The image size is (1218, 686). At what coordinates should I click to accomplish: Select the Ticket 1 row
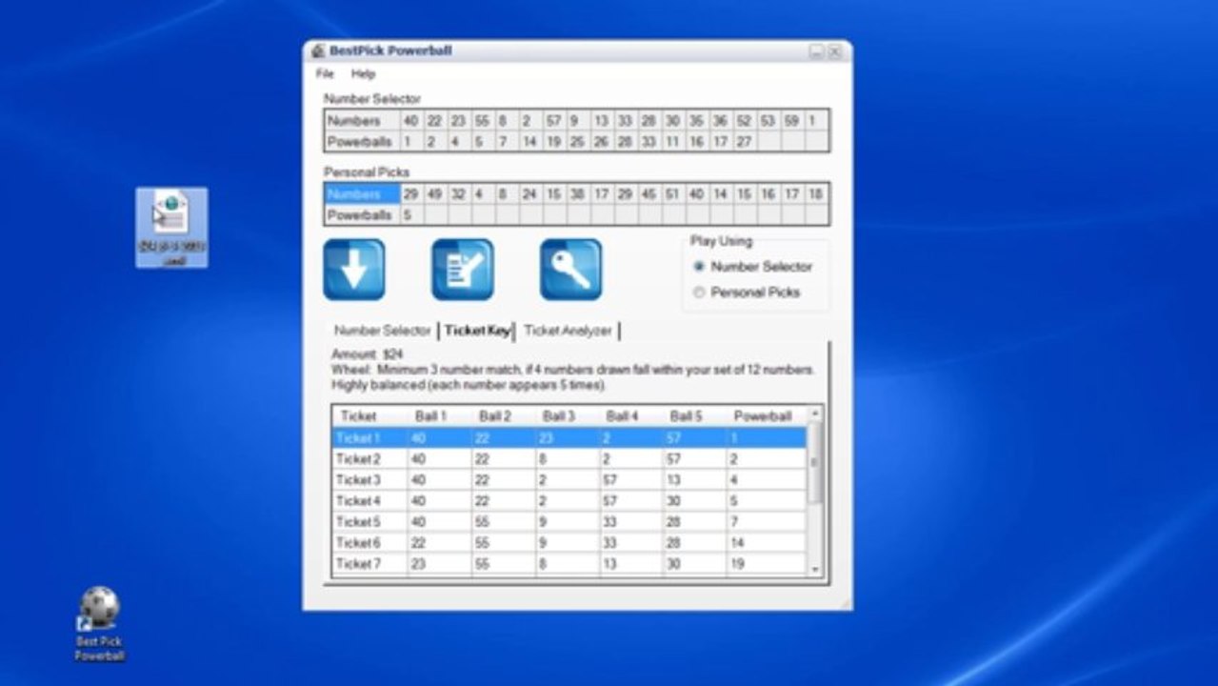(x=569, y=438)
